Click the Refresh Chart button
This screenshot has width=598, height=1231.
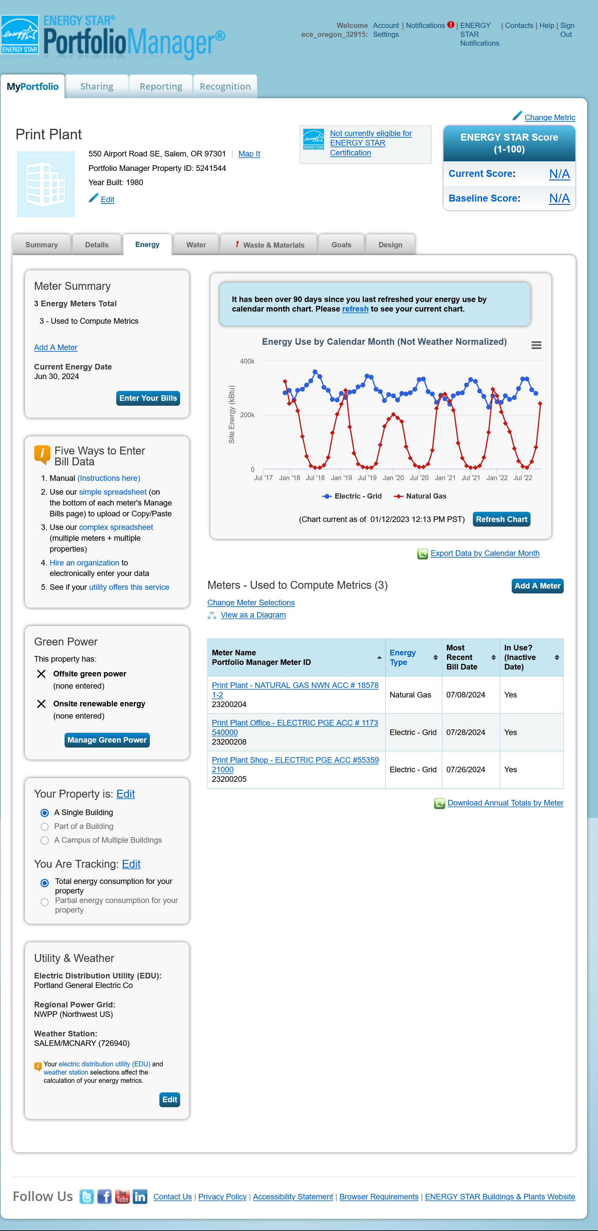[502, 519]
